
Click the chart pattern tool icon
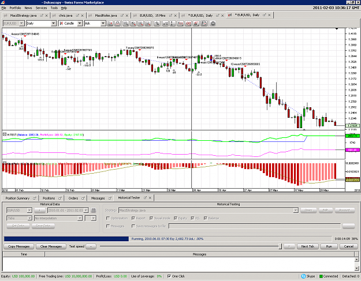coord(196,24)
